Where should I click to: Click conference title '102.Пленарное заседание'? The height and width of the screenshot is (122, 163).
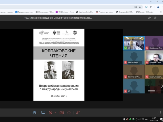tap(58, 18)
